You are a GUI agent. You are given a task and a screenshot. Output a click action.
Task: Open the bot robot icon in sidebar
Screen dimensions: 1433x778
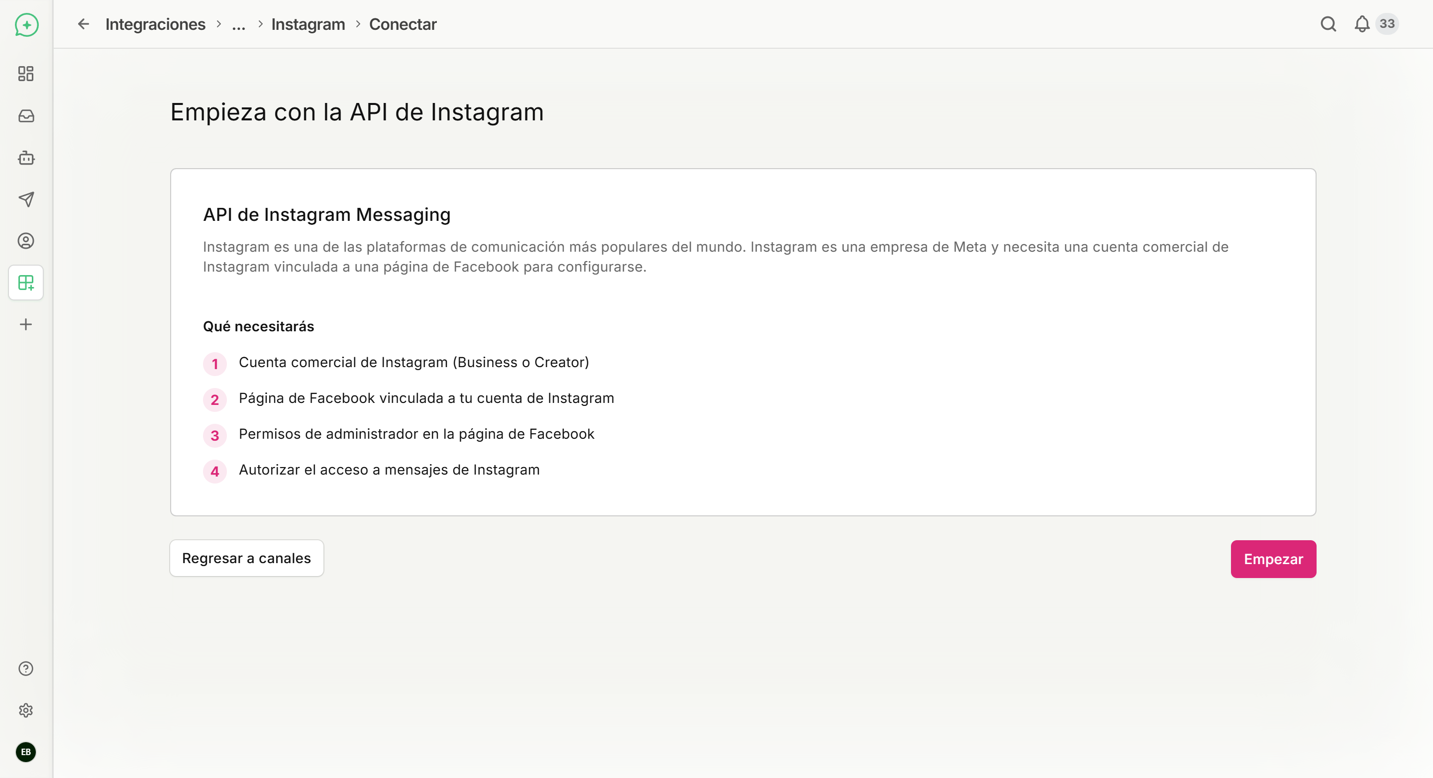coord(26,158)
